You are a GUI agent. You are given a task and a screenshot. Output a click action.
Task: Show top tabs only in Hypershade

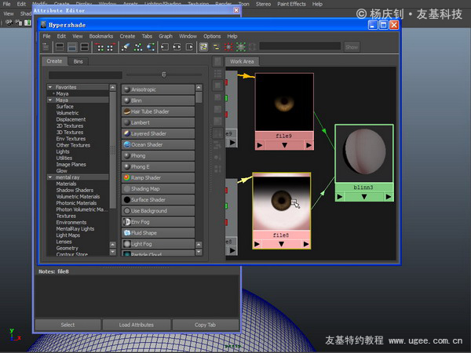pyautogui.click(x=60, y=47)
